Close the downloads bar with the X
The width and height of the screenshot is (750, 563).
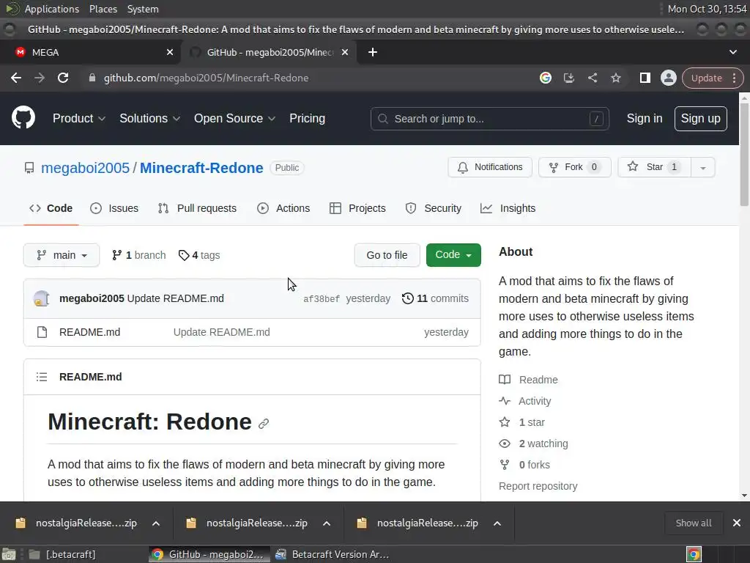[737, 523]
